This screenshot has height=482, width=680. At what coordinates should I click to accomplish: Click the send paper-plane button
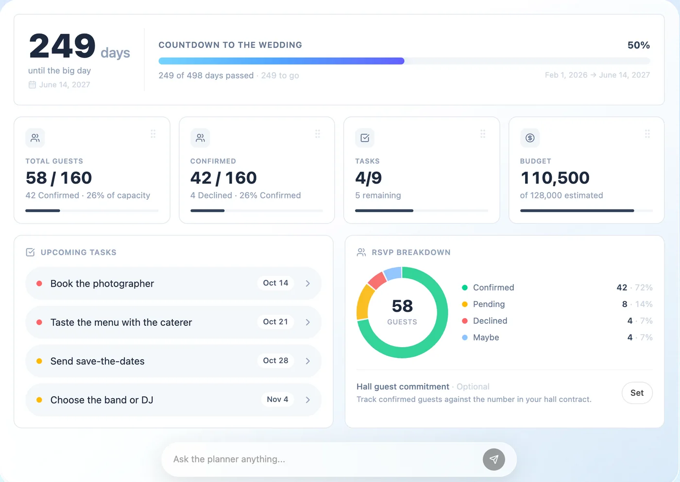pyautogui.click(x=494, y=459)
